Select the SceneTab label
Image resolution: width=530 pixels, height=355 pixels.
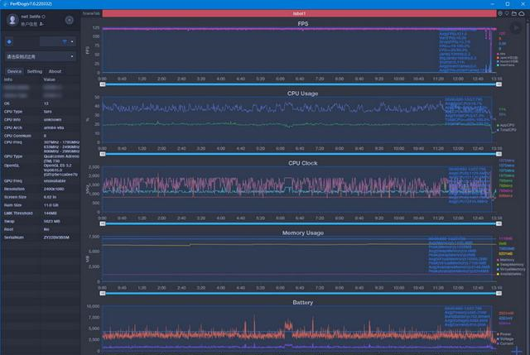(x=91, y=13)
